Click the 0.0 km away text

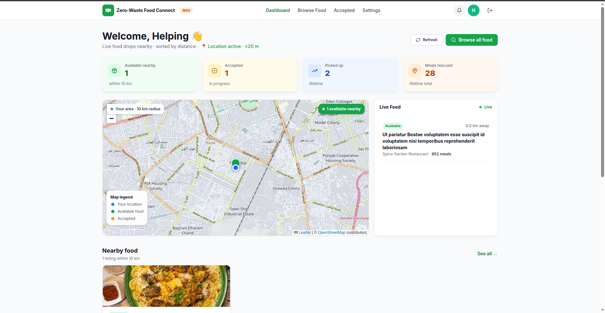coord(477,126)
